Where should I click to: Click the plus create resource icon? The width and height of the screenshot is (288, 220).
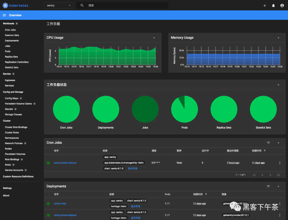265,6
